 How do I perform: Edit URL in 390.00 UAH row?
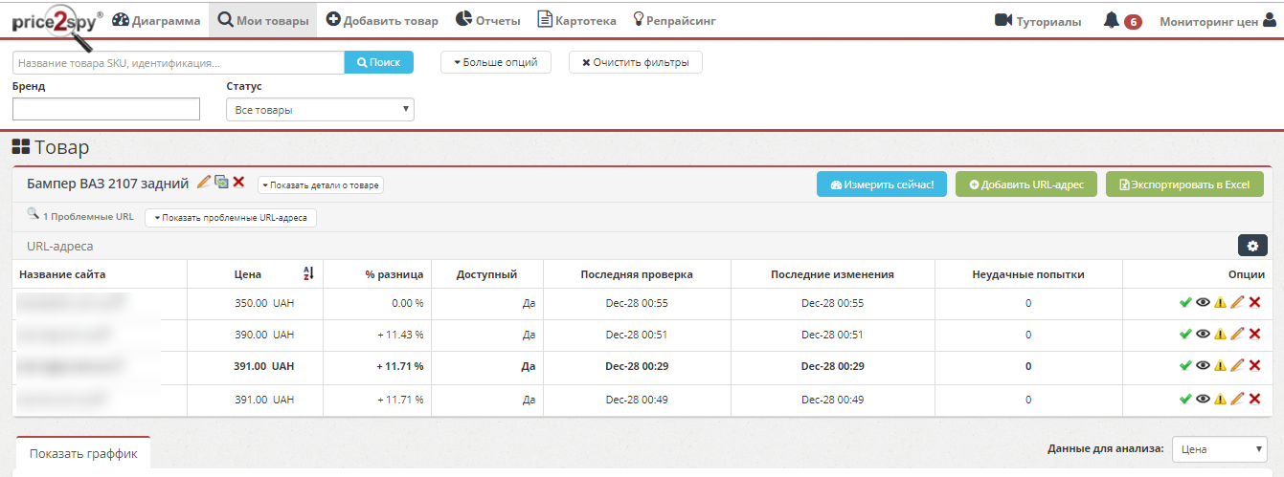pos(1237,335)
